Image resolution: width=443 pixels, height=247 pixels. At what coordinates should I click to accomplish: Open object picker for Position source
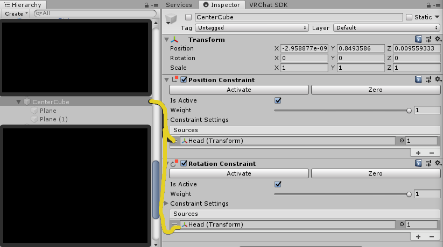[x=402, y=141]
